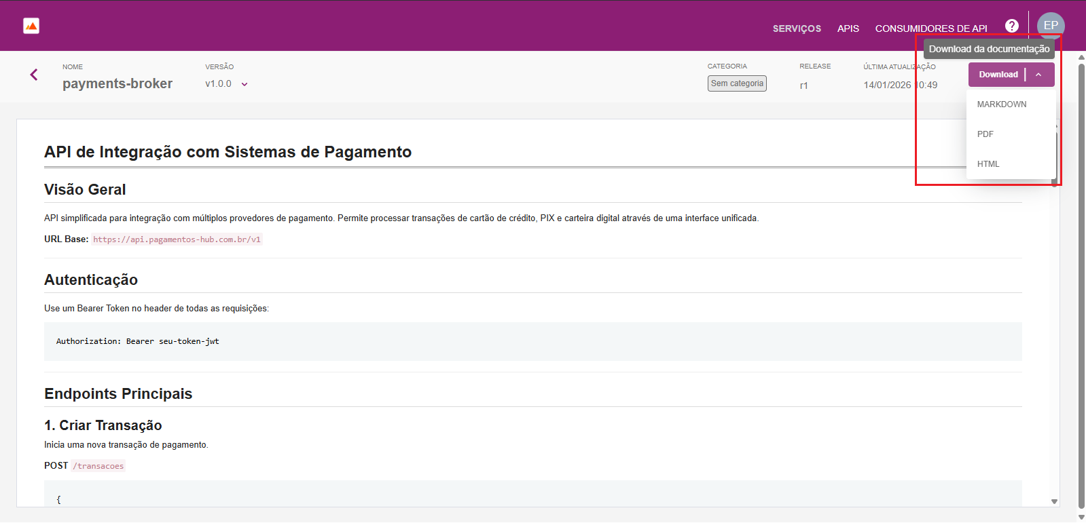
Task: Click the Sem categoria tag
Action: coord(737,83)
